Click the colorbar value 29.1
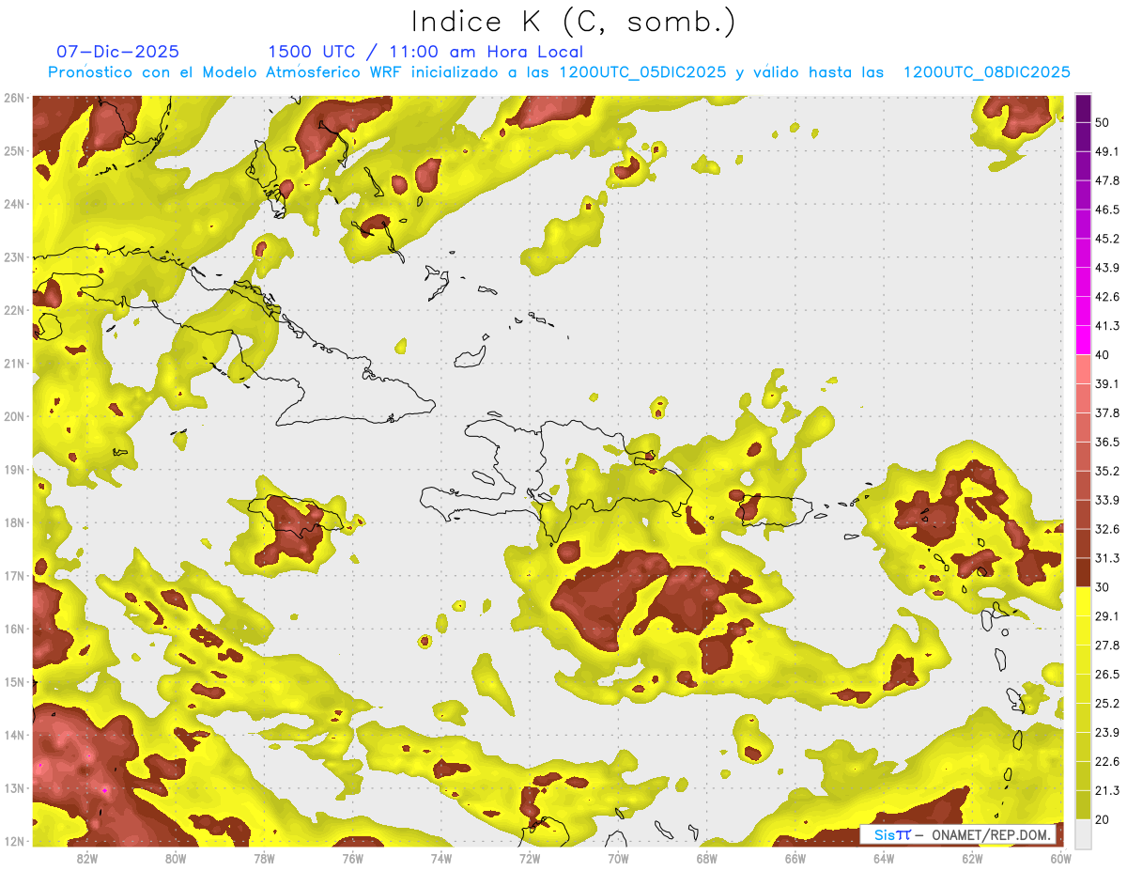 click(1107, 616)
